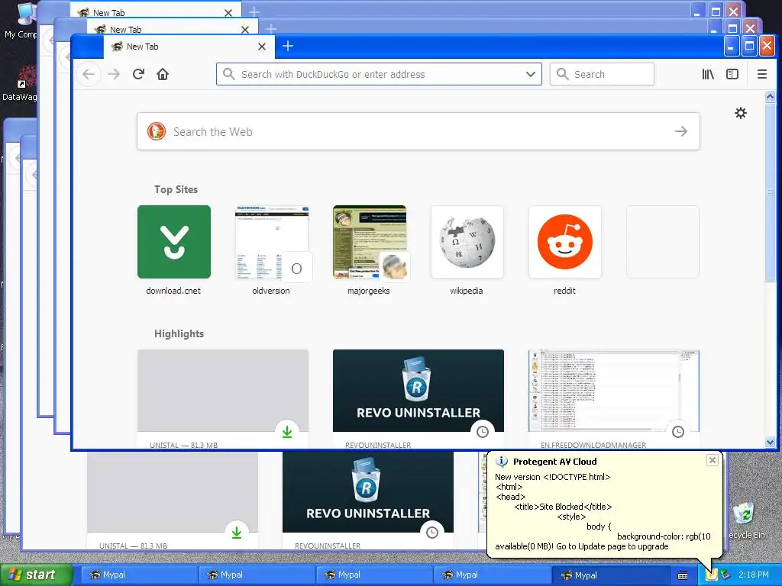Dismiss the Protegent AV Cloud balloon
This screenshot has height=586, width=782.
tap(713, 460)
